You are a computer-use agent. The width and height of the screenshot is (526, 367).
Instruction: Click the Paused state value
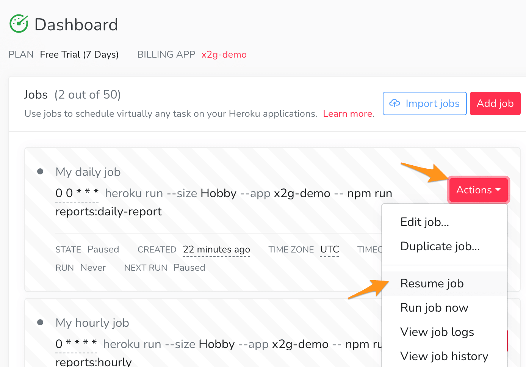point(103,249)
